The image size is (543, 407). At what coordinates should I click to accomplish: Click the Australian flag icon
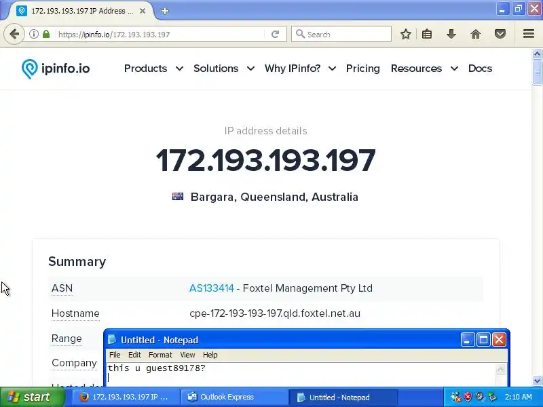click(178, 197)
